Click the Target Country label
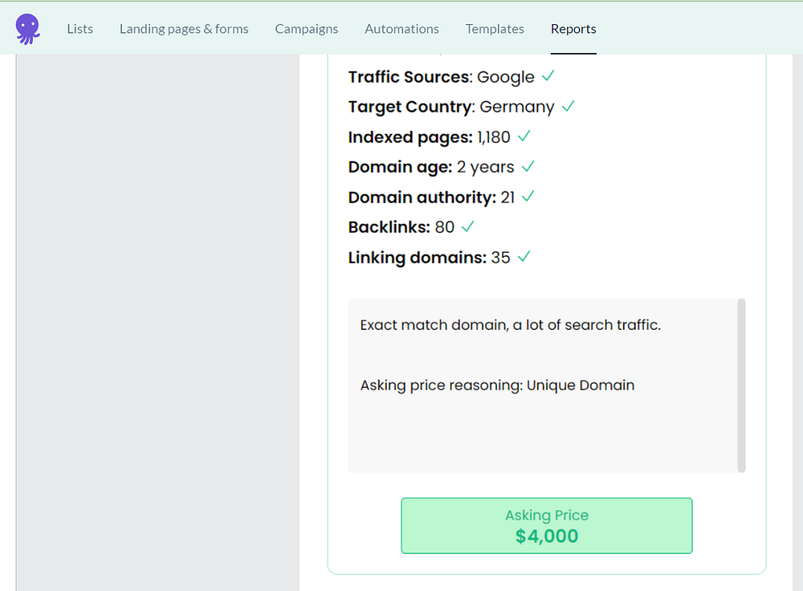This screenshot has height=591, width=803. tap(410, 107)
